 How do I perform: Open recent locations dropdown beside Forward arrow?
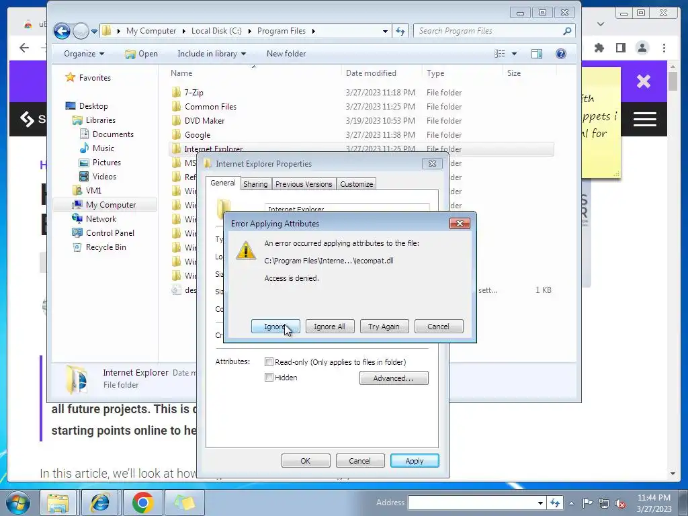tap(94, 32)
